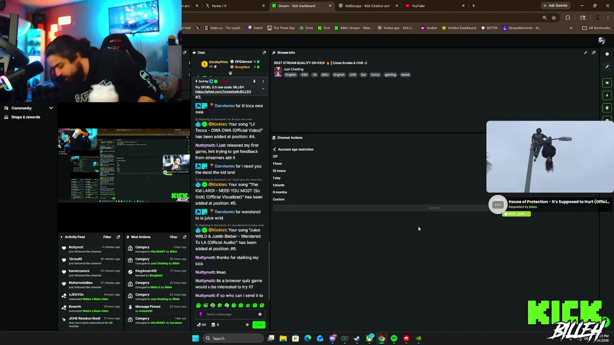The image size is (614, 345).
Task: Click Ask Gemini button
Action: [555, 6]
